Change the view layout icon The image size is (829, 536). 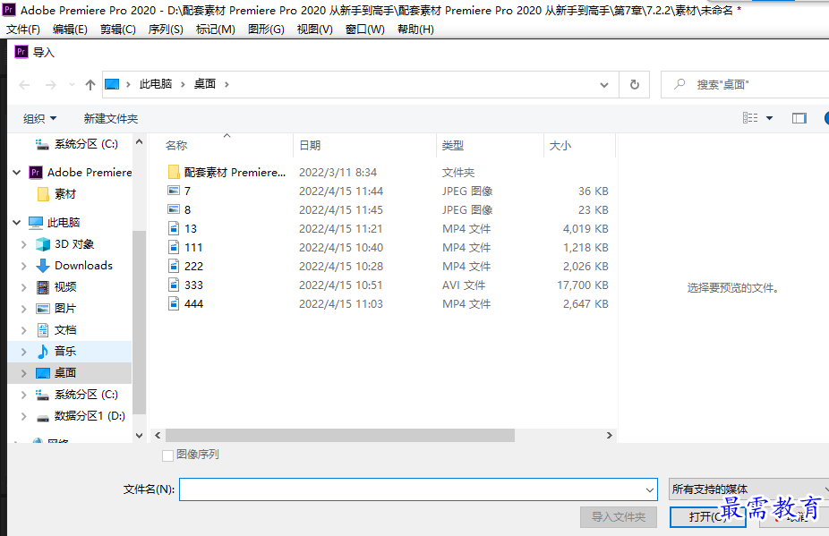tap(749, 118)
